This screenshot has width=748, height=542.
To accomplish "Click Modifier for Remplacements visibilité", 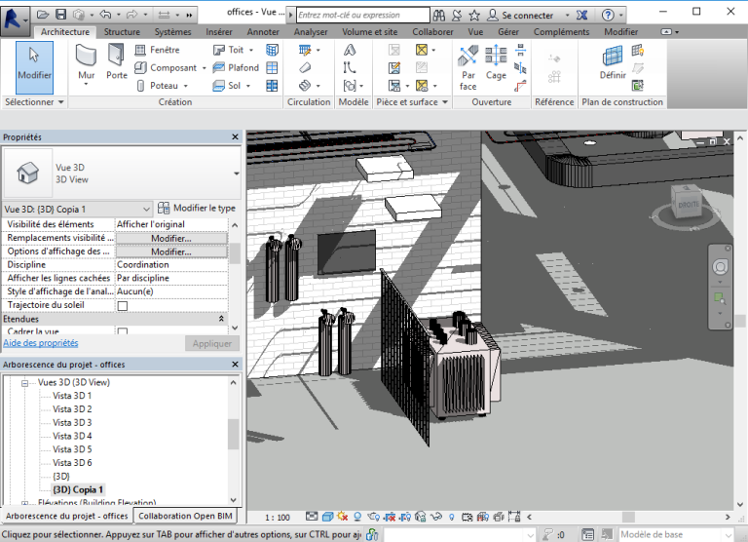I will tap(171, 238).
